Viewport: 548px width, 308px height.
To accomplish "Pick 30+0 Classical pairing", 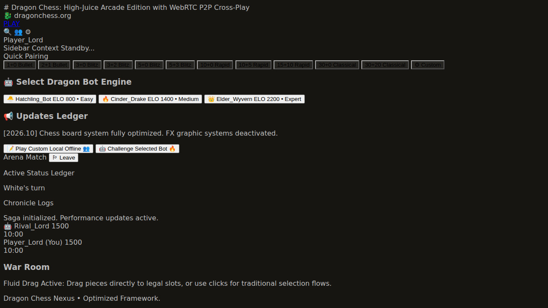I will (x=337, y=65).
